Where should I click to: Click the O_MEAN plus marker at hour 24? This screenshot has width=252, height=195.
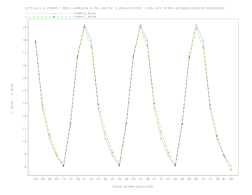tap(91, 40)
